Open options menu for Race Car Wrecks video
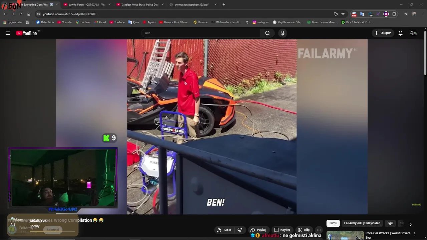 click(x=414, y=234)
